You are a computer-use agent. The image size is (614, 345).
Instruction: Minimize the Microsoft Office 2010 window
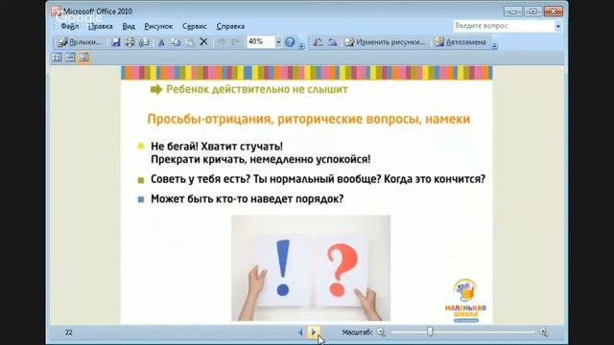[x=512, y=11]
